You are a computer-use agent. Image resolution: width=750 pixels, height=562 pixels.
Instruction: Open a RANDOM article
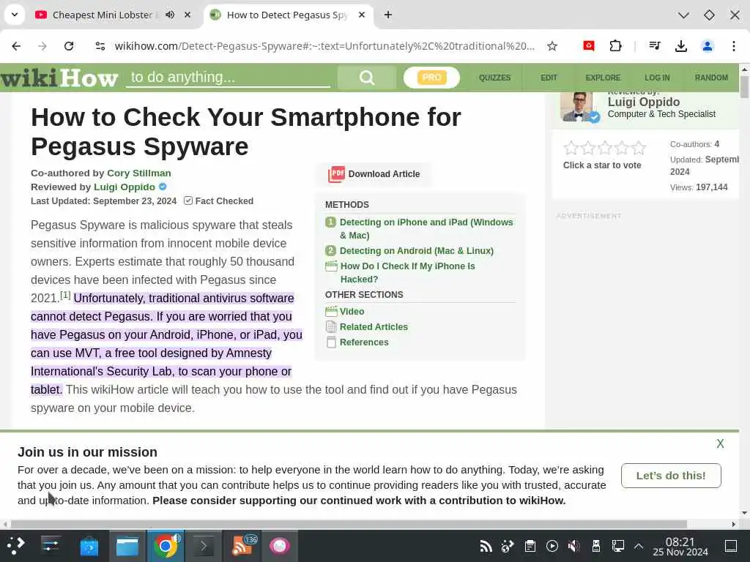click(x=711, y=78)
